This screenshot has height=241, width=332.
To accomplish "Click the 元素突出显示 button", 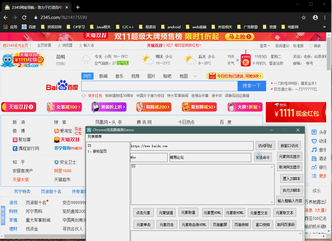I will 289,156.
